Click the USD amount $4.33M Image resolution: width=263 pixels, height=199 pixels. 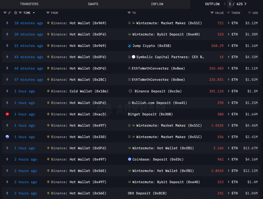click(x=251, y=57)
